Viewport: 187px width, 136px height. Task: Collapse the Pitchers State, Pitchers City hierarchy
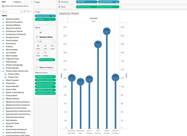1,71
